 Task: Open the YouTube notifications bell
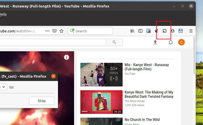point(171,42)
